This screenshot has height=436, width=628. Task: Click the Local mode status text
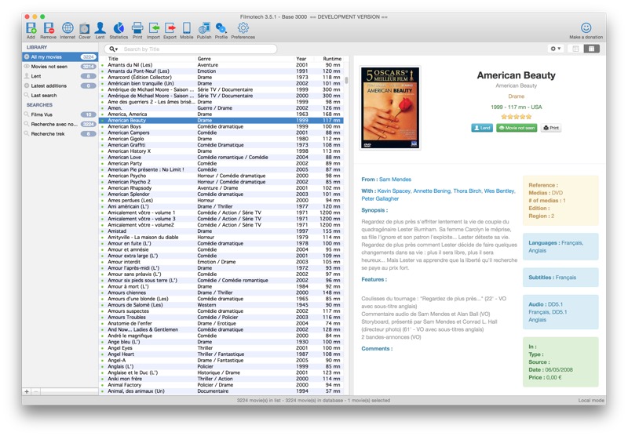coord(591,400)
